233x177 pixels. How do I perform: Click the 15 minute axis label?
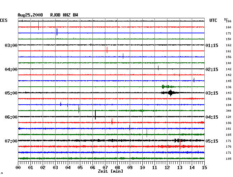204,168
